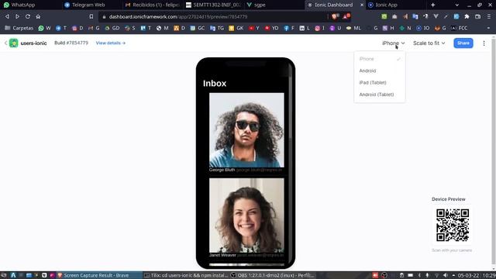
Task: Open the TG bookmark
Action: [217, 28]
